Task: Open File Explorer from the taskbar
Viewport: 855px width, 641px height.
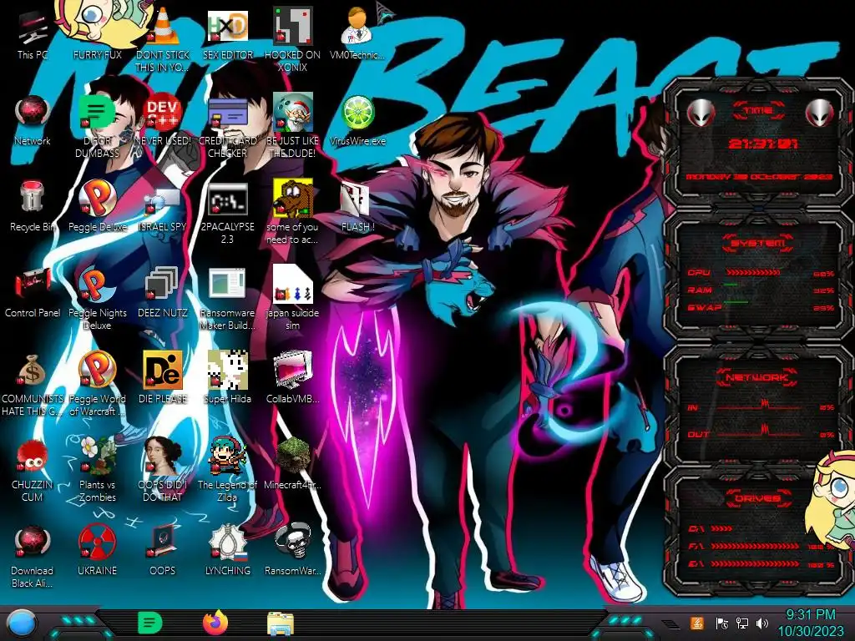Action: pos(281,623)
